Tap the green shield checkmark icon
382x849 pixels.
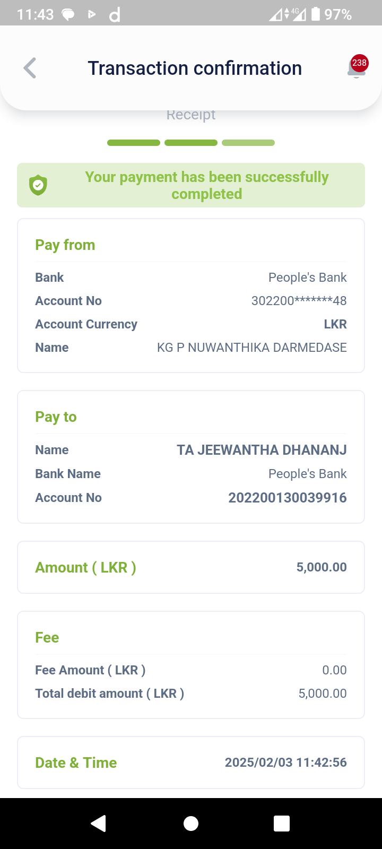click(x=38, y=185)
